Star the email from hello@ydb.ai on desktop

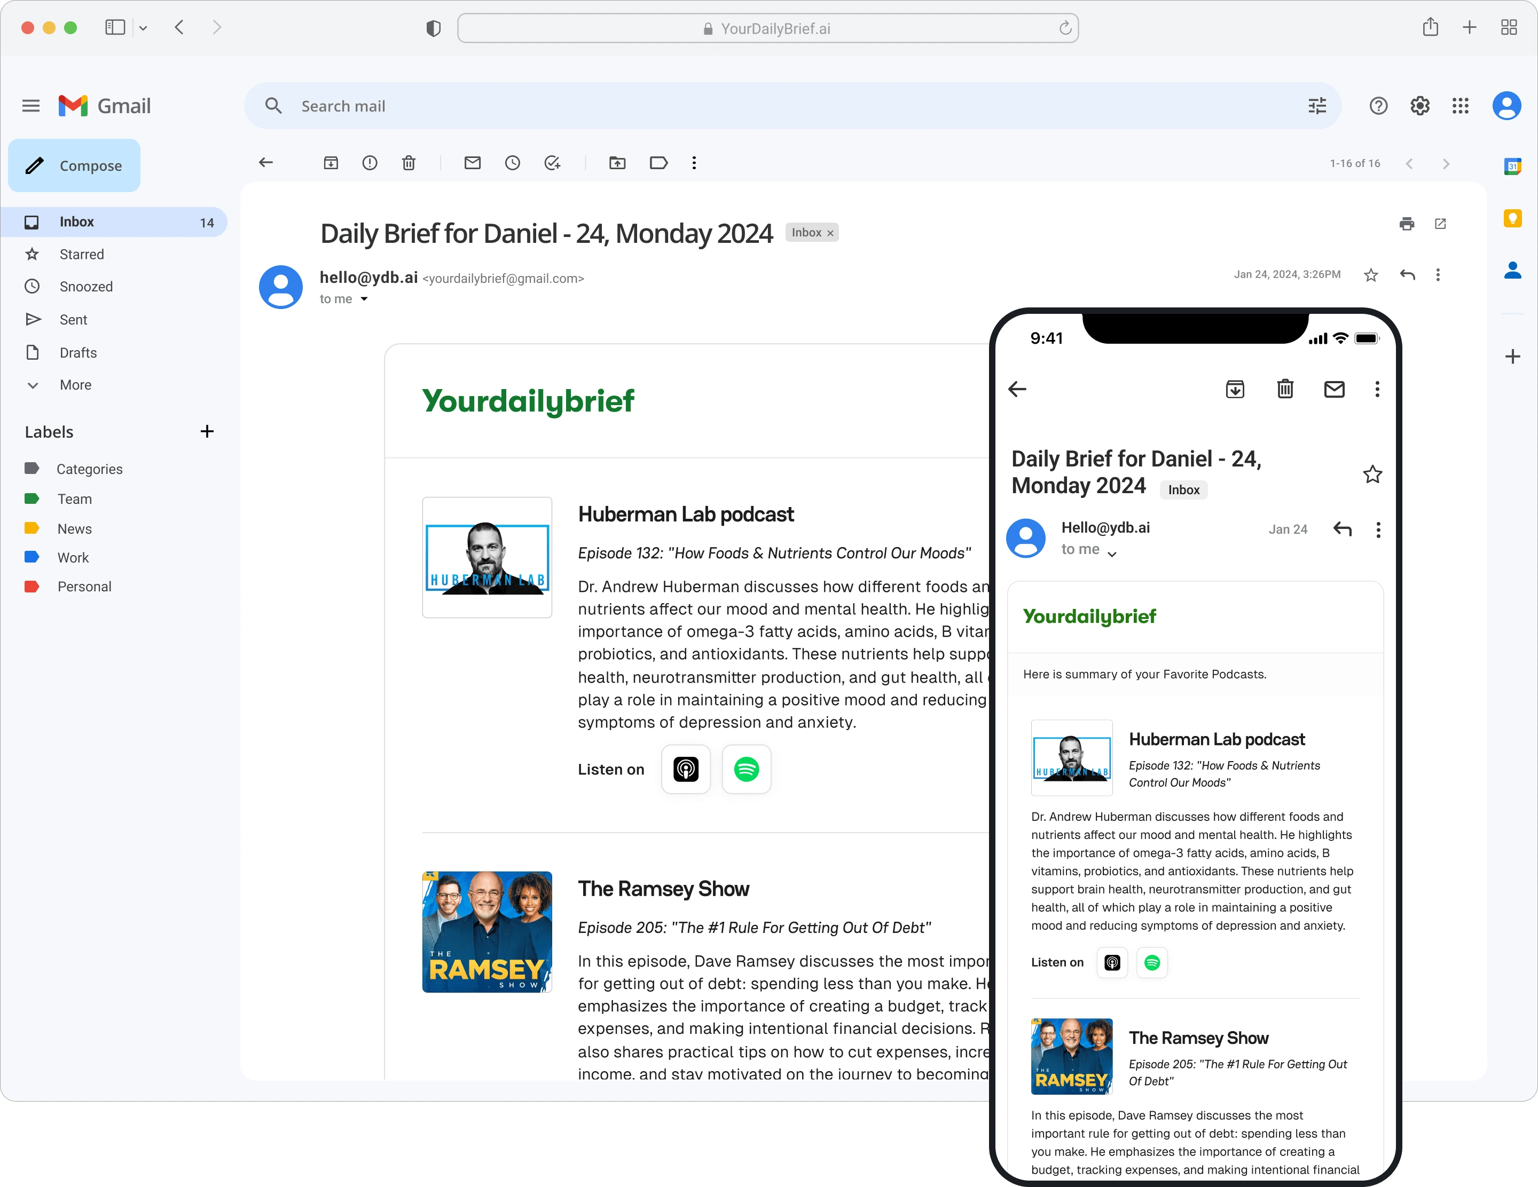(x=1371, y=275)
